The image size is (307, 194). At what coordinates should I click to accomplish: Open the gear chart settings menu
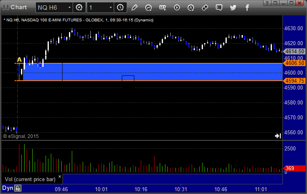click(x=79, y=8)
